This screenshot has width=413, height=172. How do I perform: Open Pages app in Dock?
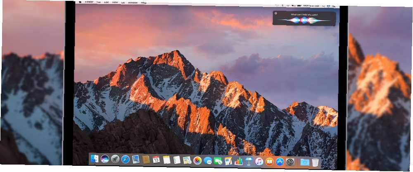coord(228,161)
